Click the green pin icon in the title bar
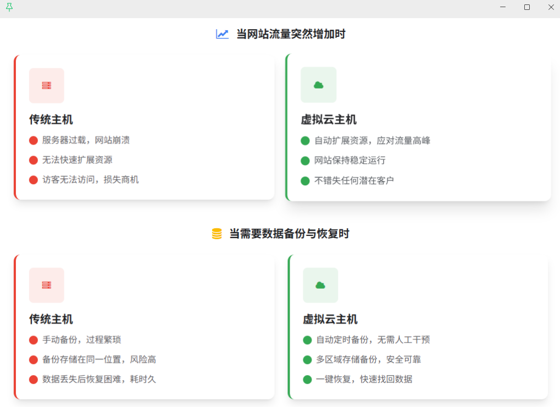The height and width of the screenshot is (407, 560). [9, 7]
